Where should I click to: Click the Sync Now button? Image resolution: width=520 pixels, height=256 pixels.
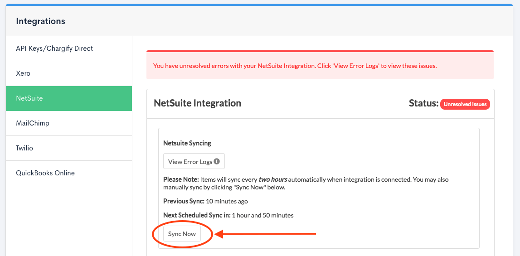point(182,234)
